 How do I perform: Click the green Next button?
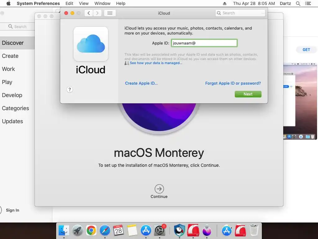point(248,94)
